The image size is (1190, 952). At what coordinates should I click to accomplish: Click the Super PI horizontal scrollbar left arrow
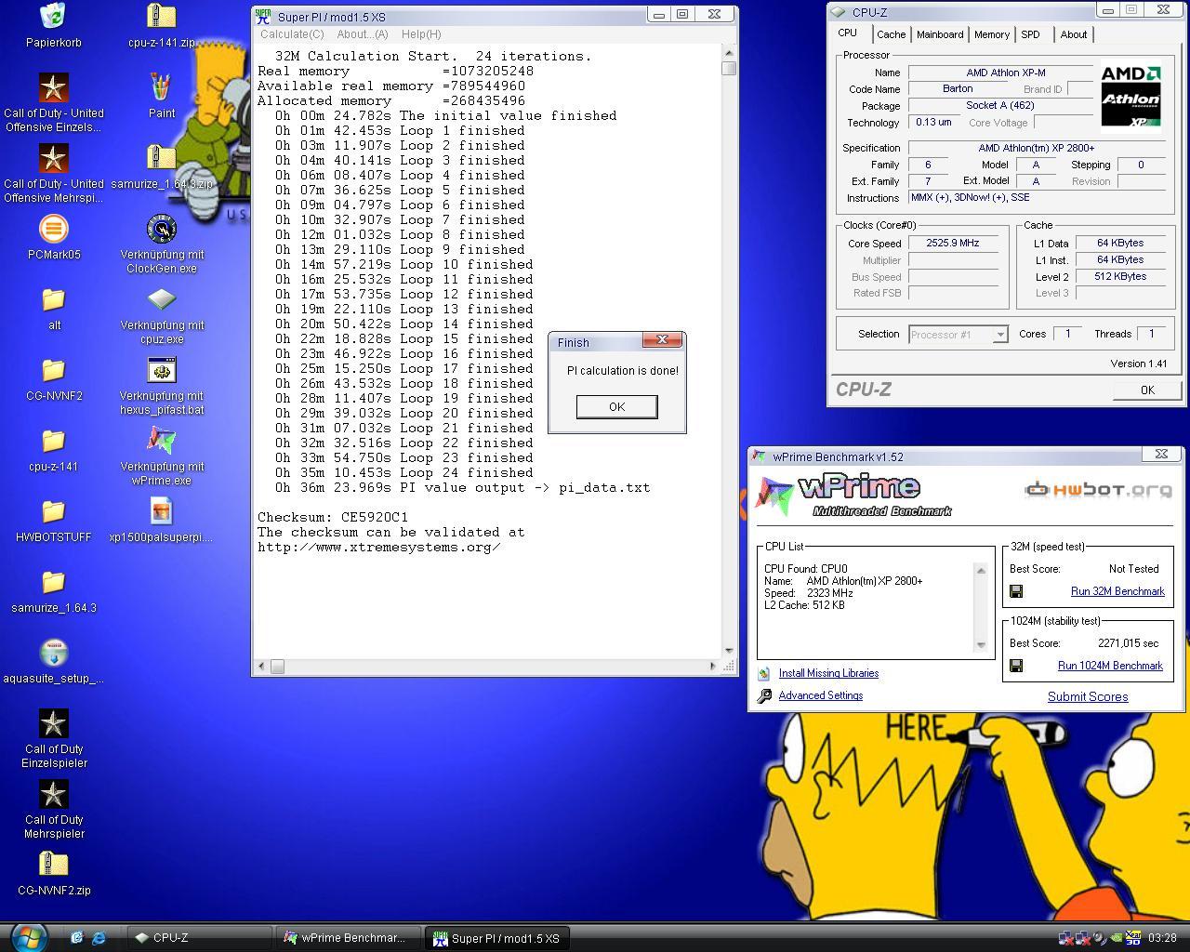click(x=261, y=666)
